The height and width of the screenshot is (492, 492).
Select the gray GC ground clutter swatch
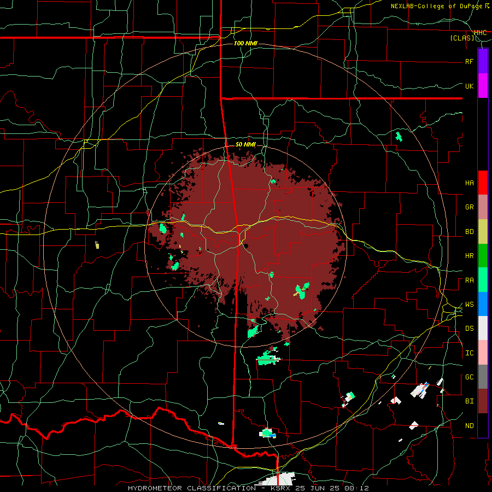coord(483,377)
